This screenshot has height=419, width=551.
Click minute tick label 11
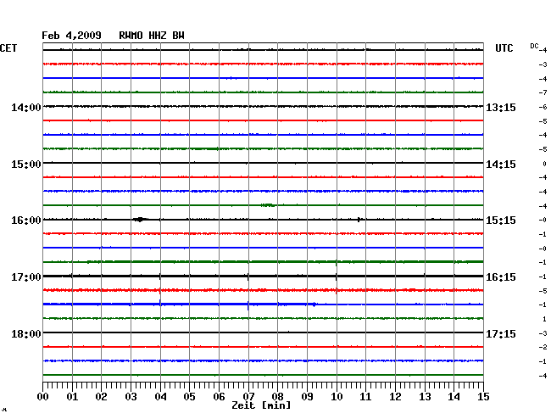tap(365, 397)
